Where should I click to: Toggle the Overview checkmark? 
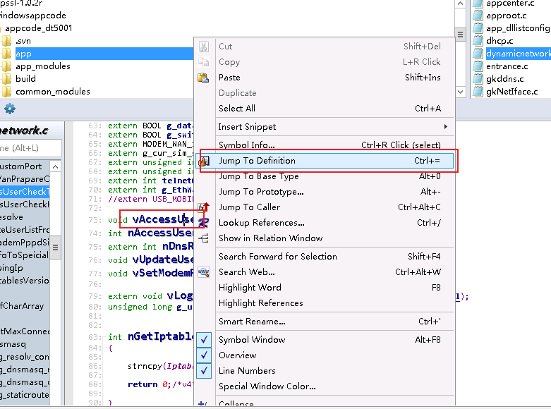(204, 355)
